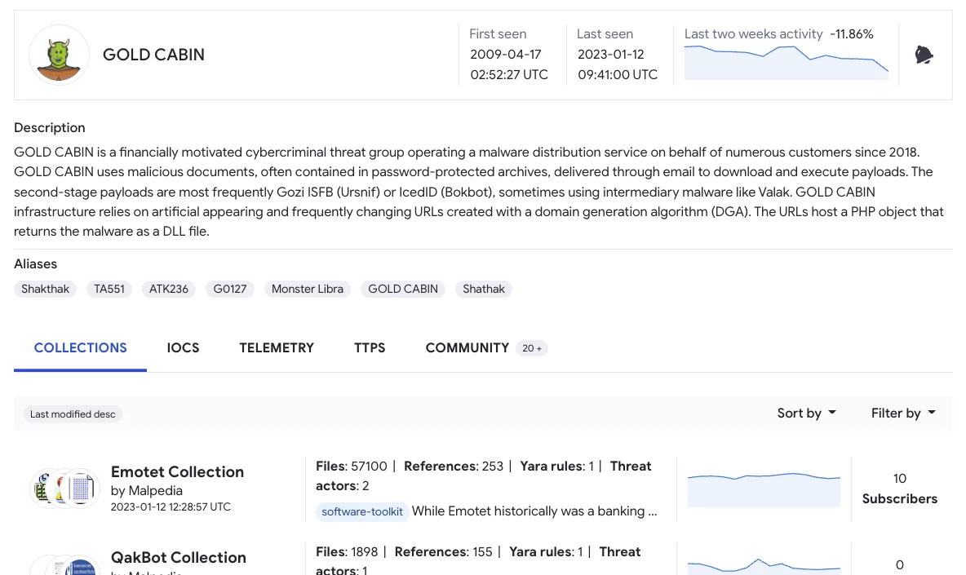Open the Emotet Collection title link
This screenshot has width=966, height=575.
click(x=177, y=471)
